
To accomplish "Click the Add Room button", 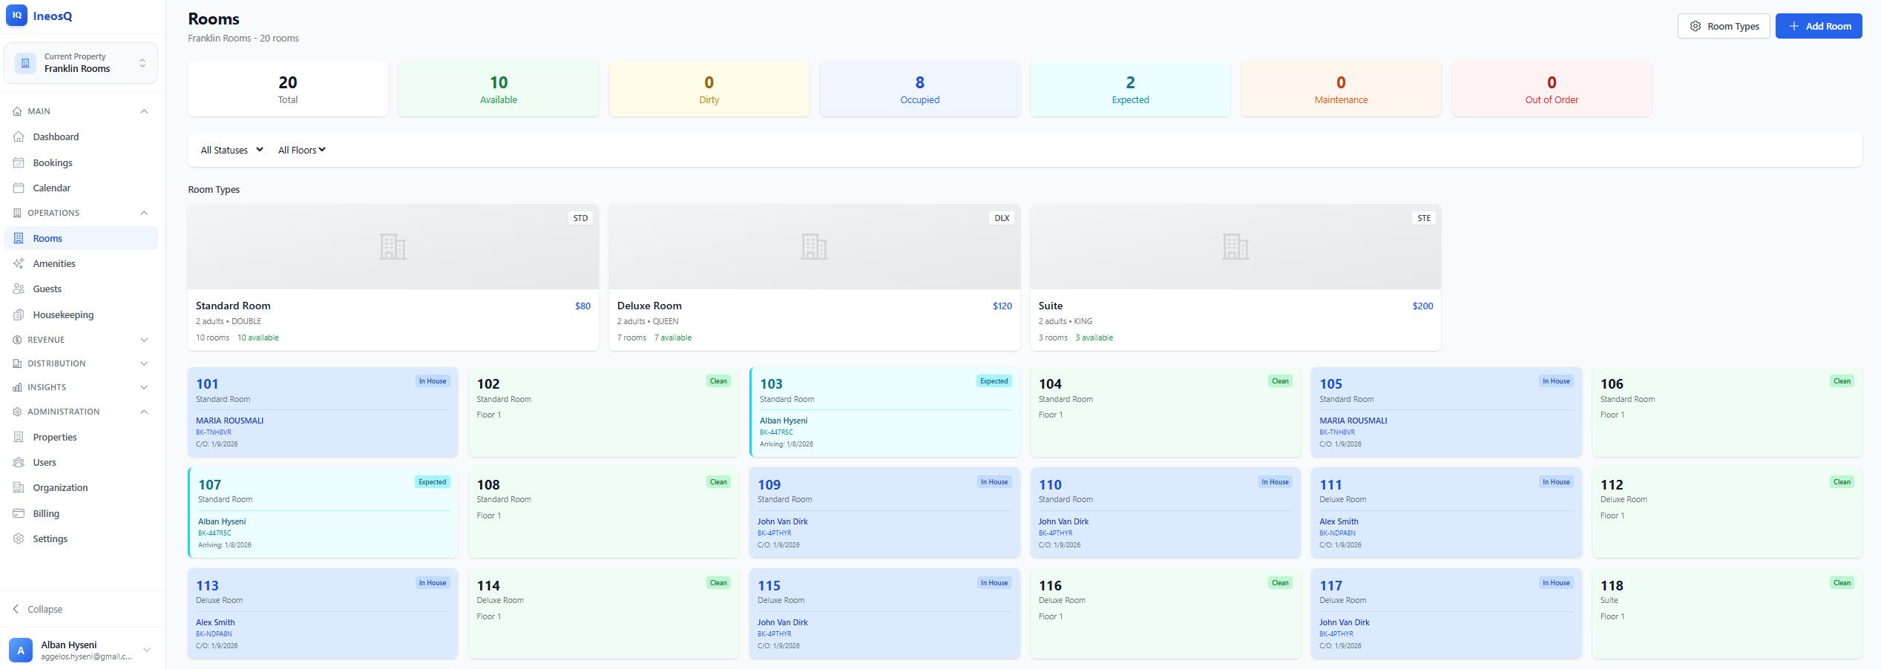I will 1819,25.
